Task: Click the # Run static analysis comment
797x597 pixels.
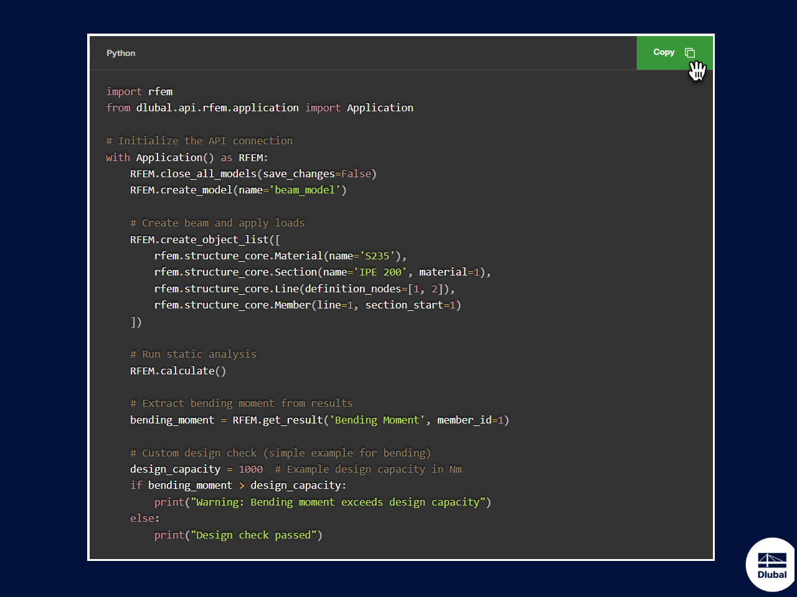Action: click(x=194, y=354)
